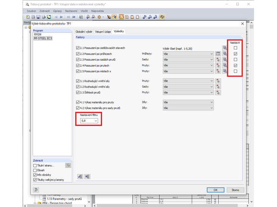Click the Storno button
277x207 pixels.
(x=235, y=190)
